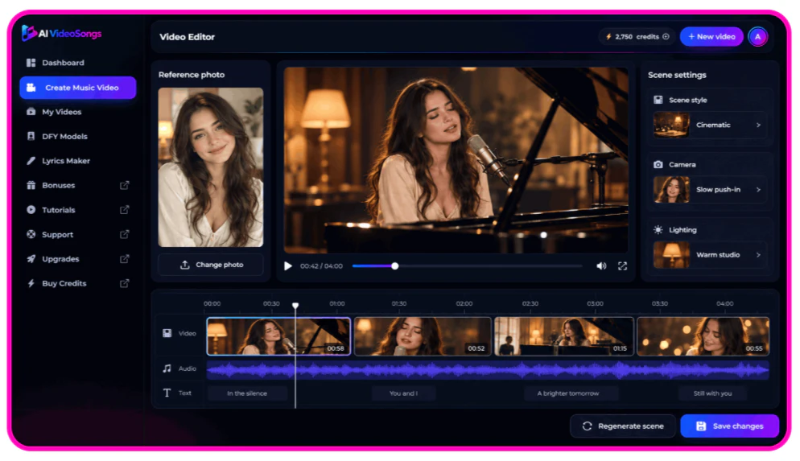Screen dimensions: 800x461
Task: Expand the Slow push-in camera chevron
Action: tap(759, 190)
